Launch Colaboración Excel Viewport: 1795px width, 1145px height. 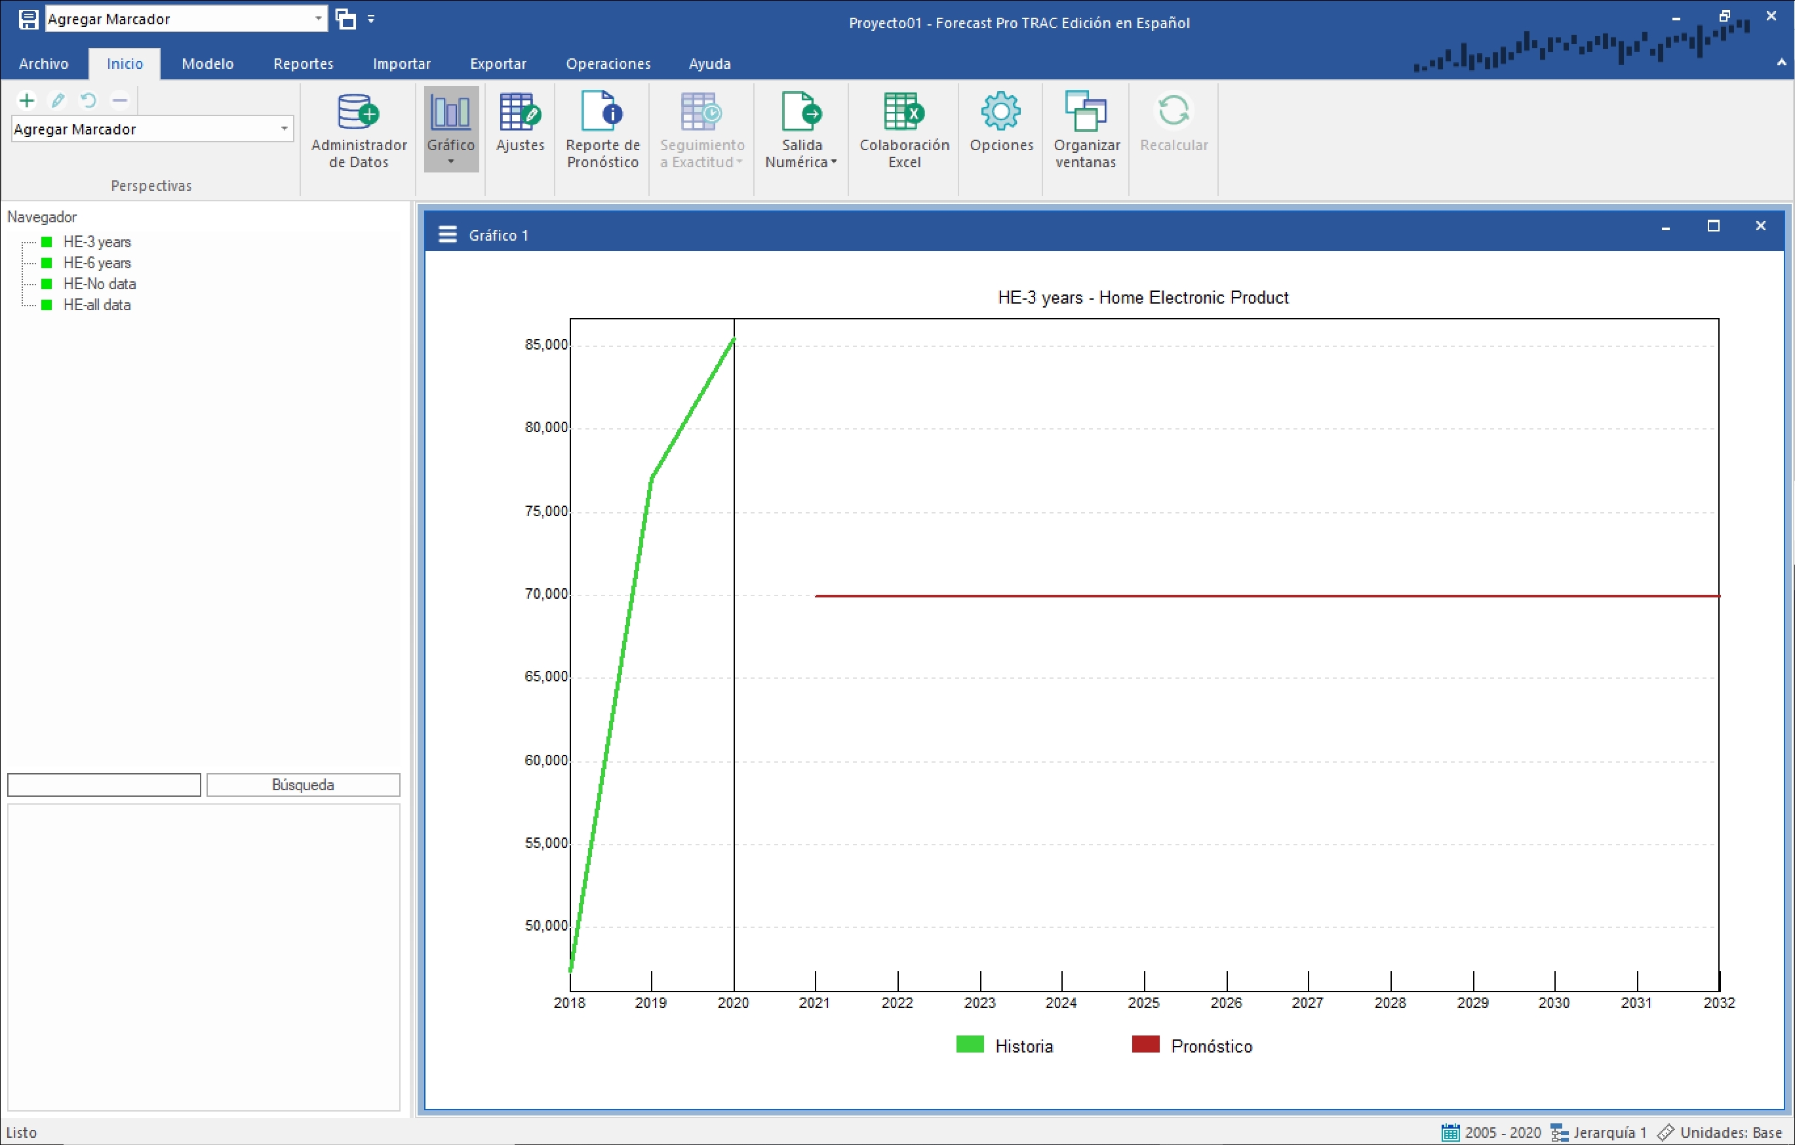pyautogui.click(x=903, y=130)
